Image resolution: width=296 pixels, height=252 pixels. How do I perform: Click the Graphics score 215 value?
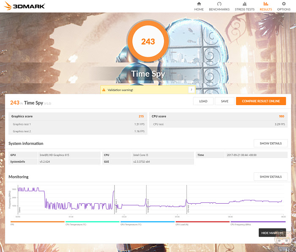[x=141, y=116]
